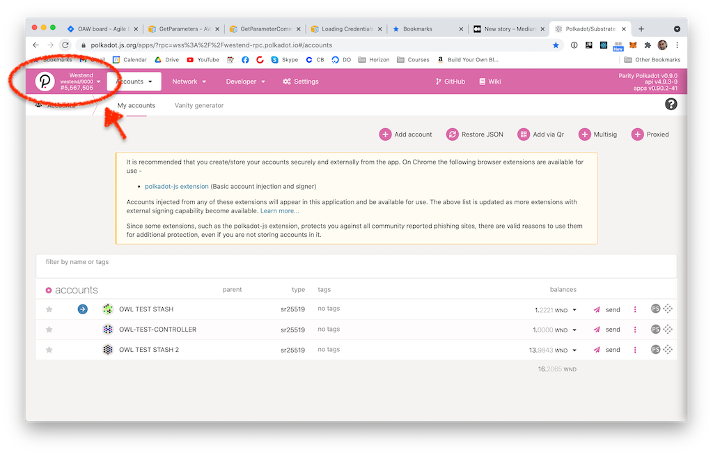Click the dotted diamond explorer icon for OWL TEST STASH 2
The image size is (713, 455).
(x=668, y=350)
